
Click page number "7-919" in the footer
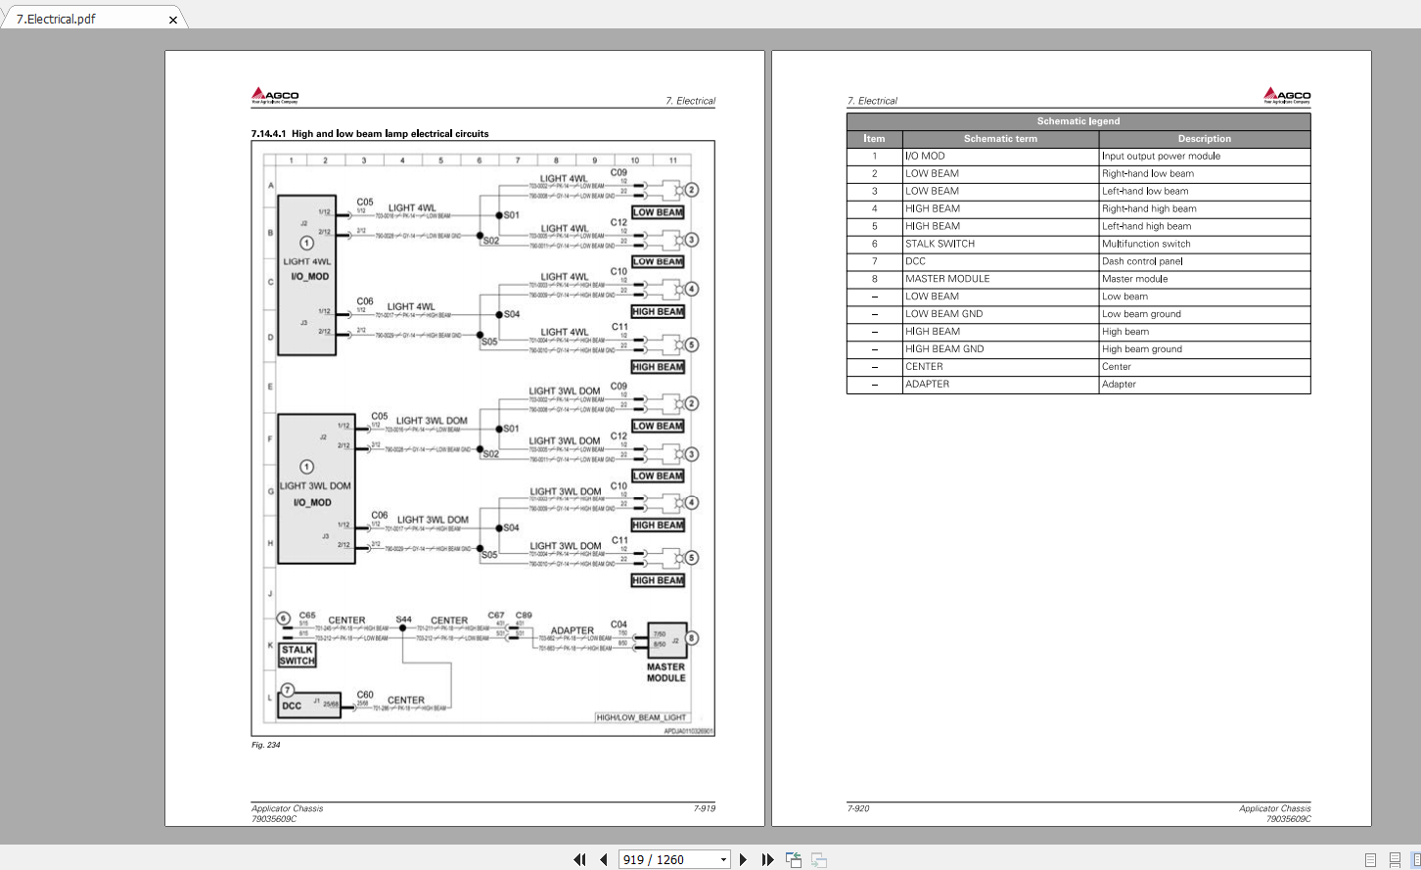point(705,808)
